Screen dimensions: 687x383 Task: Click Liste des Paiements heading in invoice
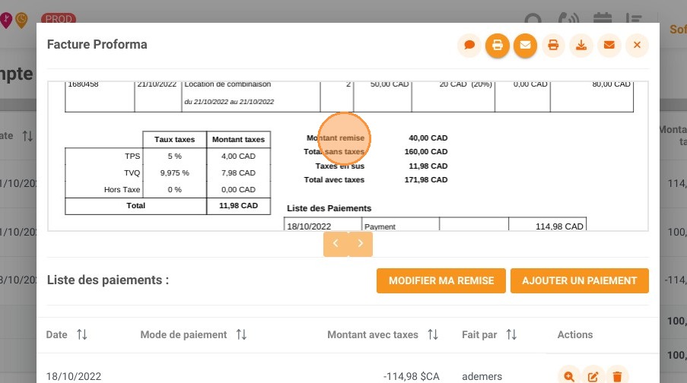(x=329, y=208)
